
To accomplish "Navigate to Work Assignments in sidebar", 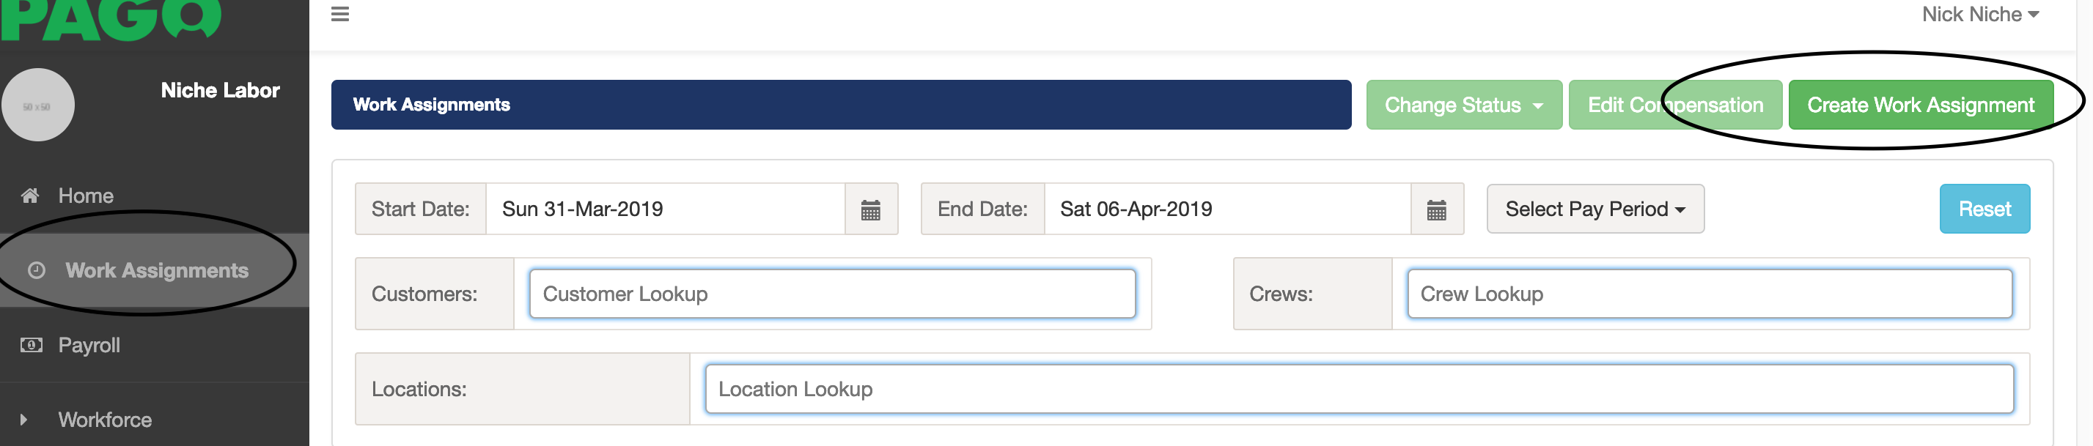I will [x=158, y=270].
